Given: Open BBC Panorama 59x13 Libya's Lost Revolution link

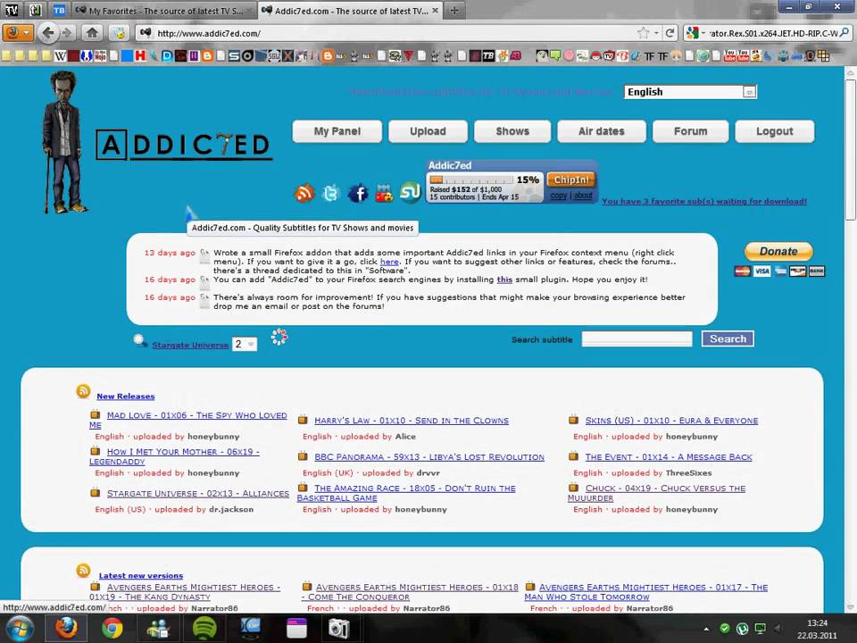Looking at the screenshot, I should point(429,457).
